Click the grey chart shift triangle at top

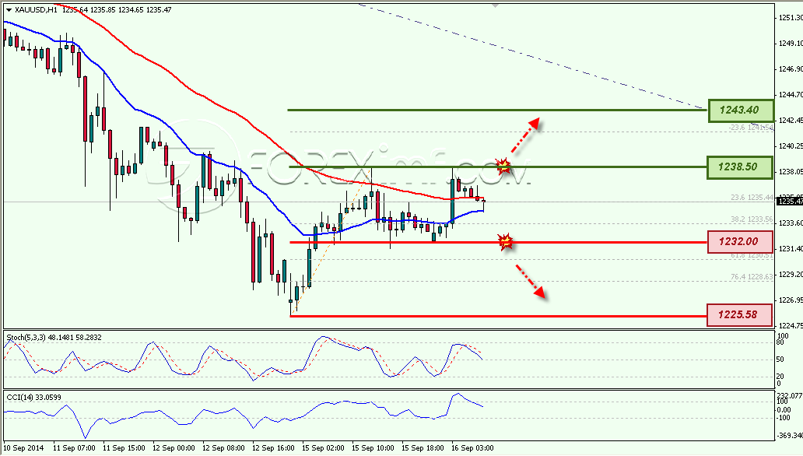click(495, 5)
